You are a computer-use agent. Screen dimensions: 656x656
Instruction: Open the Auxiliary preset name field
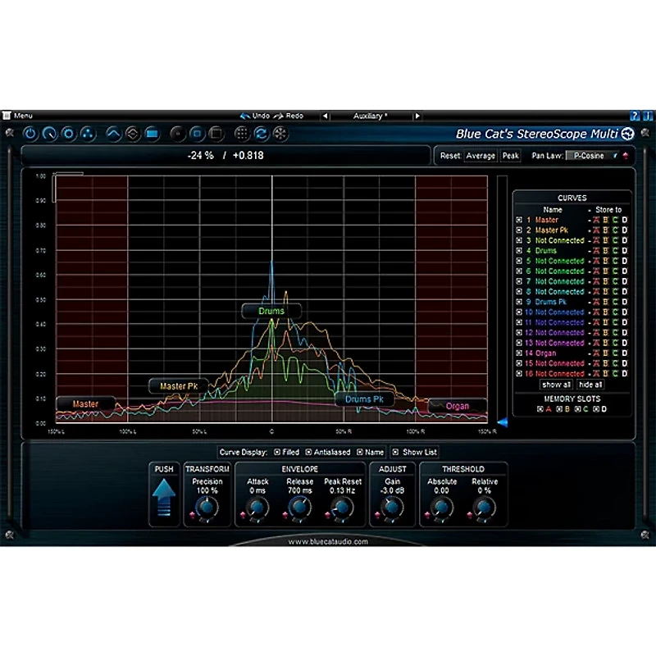tap(371, 116)
